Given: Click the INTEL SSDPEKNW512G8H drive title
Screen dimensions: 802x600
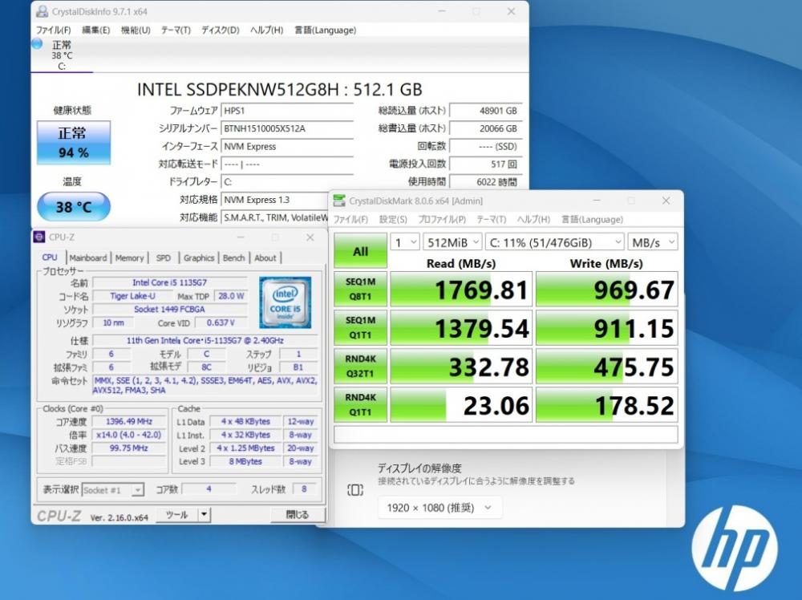Looking at the screenshot, I should click(279, 90).
